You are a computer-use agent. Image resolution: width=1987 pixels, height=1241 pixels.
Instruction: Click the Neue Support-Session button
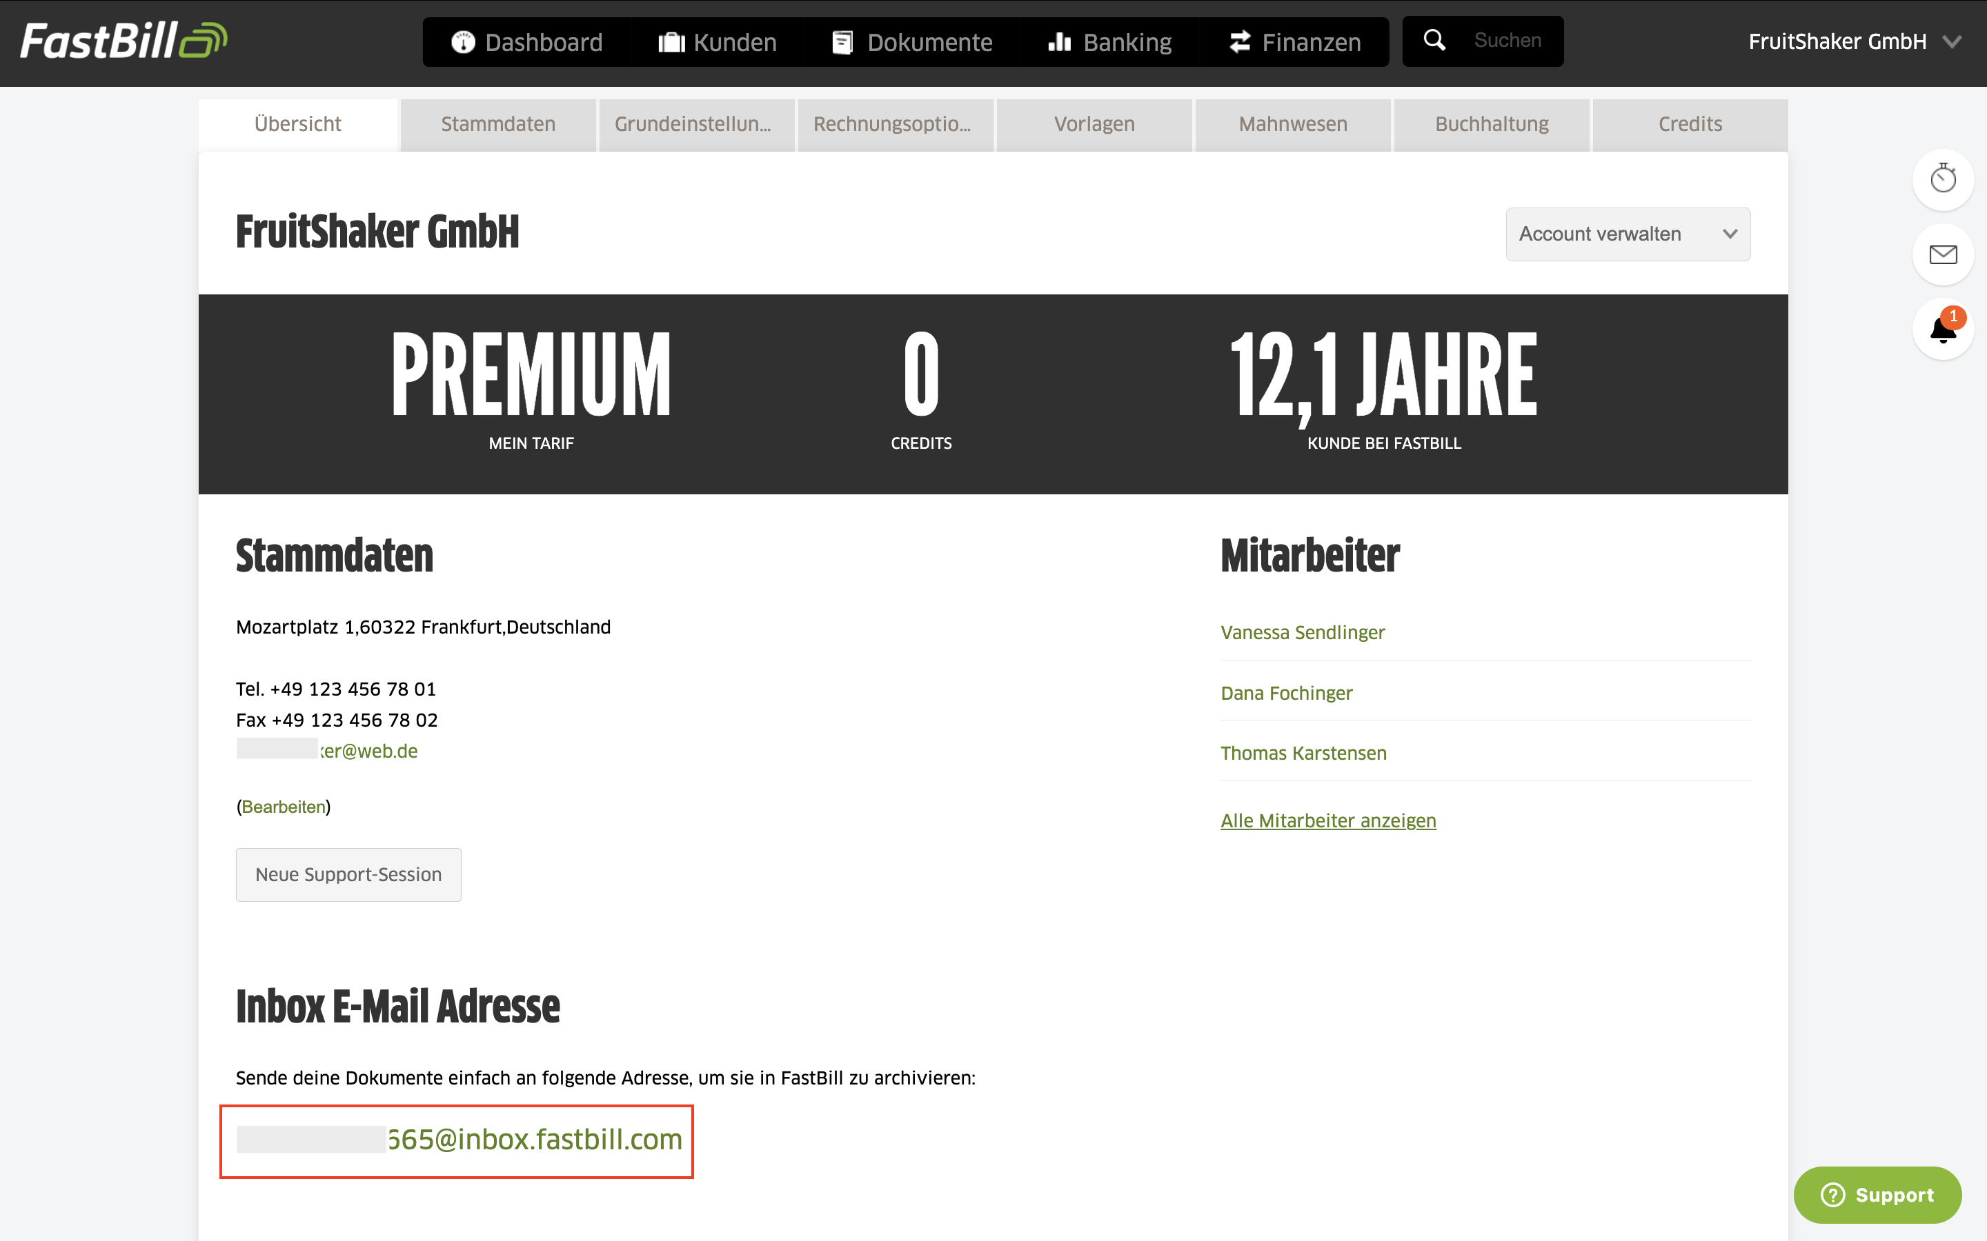pyautogui.click(x=348, y=874)
